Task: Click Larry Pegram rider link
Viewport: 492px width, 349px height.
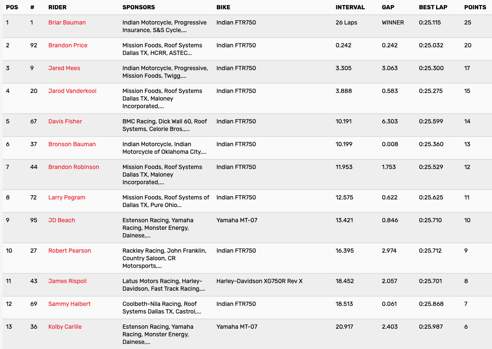Action: pyautogui.click(x=67, y=197)
